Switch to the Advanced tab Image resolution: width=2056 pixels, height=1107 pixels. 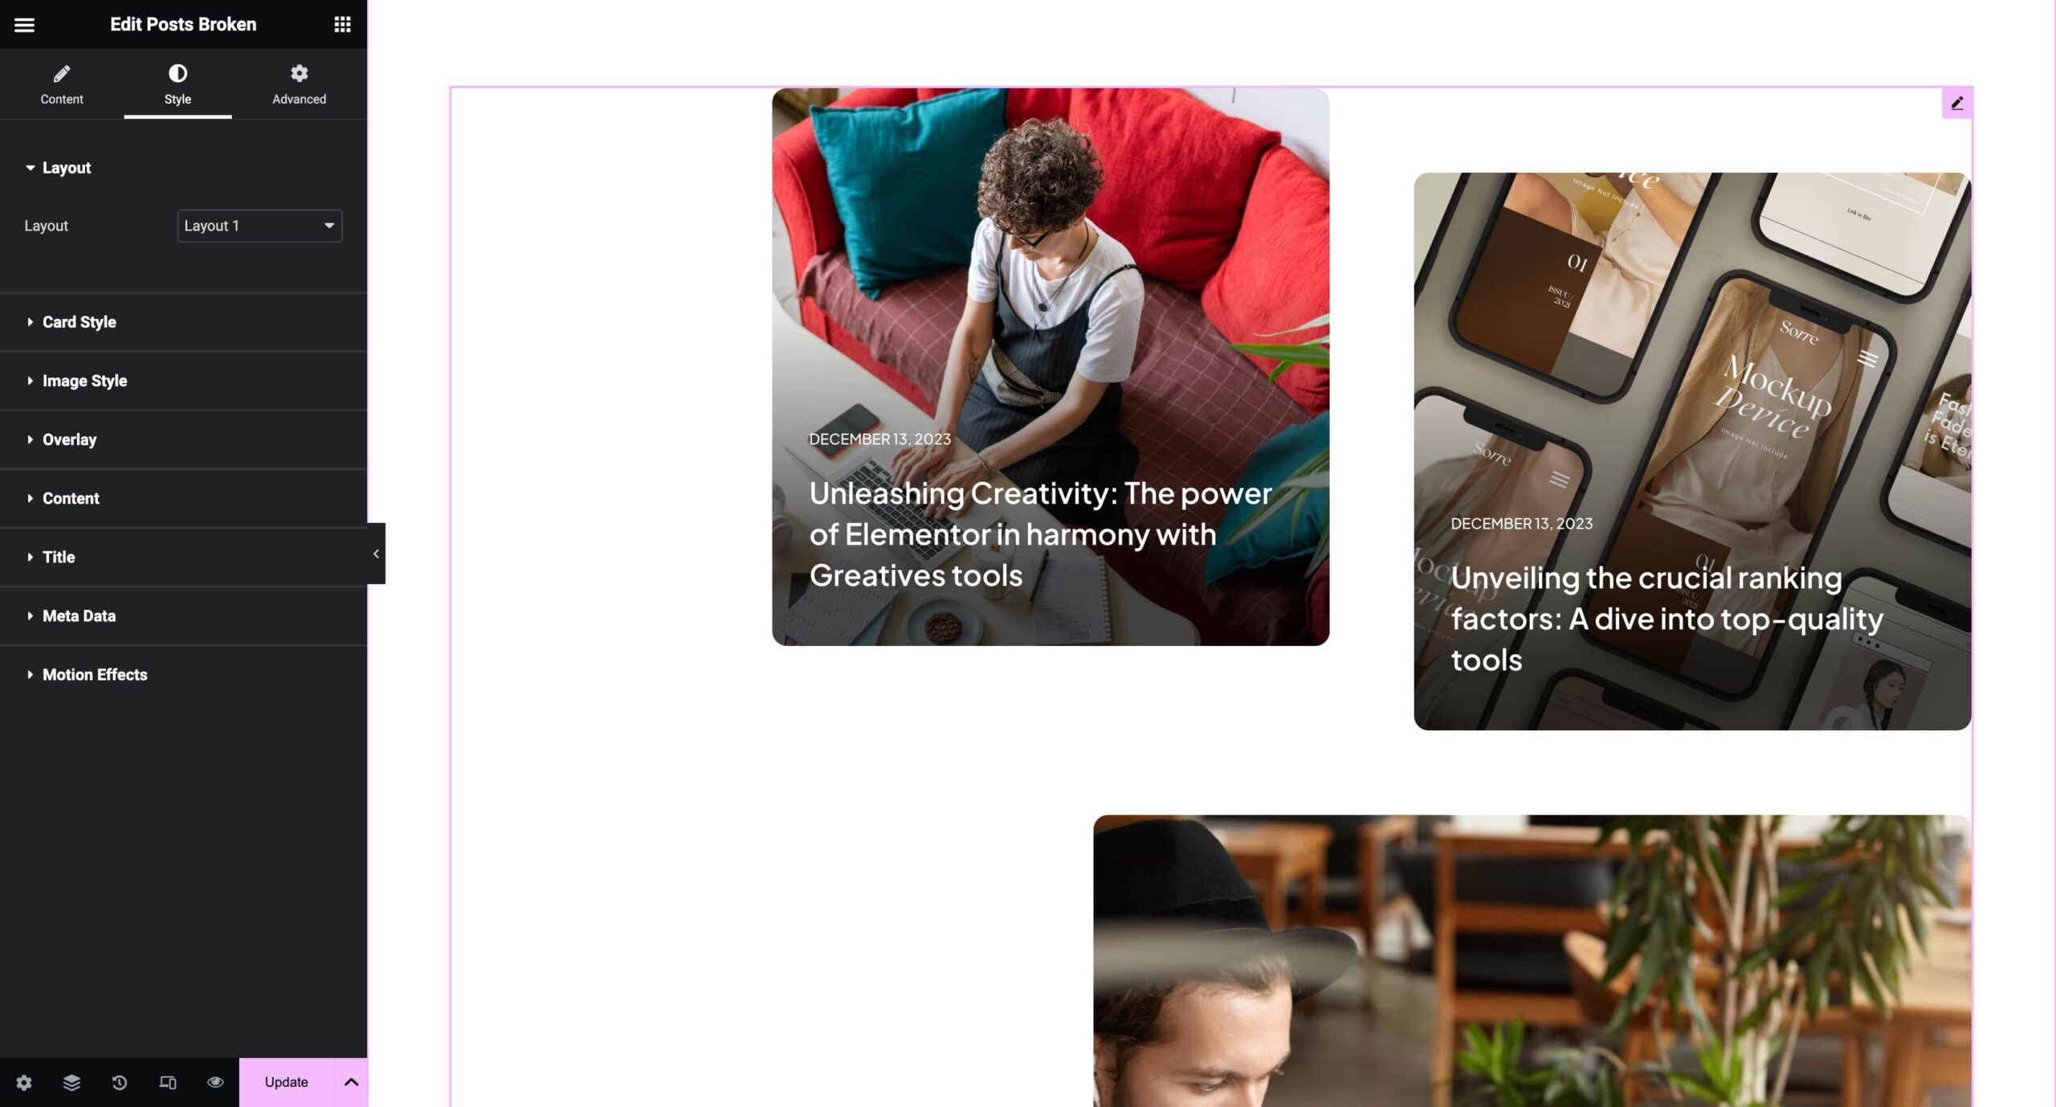(x=299, y=84)
